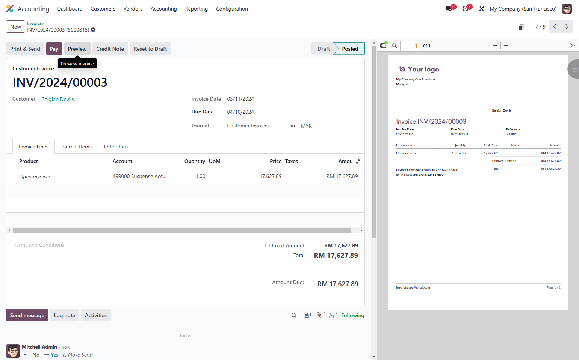Viewport: 579px width, 360px height.
Task: Toggle the PDF viewer sidebar
Action: click(383, 45)
